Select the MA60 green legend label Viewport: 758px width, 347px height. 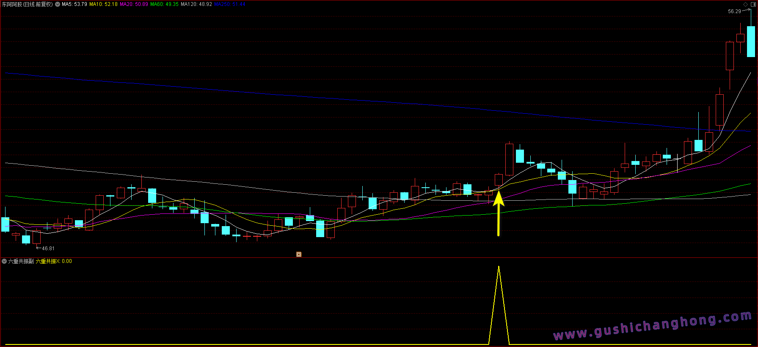point(164,4)
